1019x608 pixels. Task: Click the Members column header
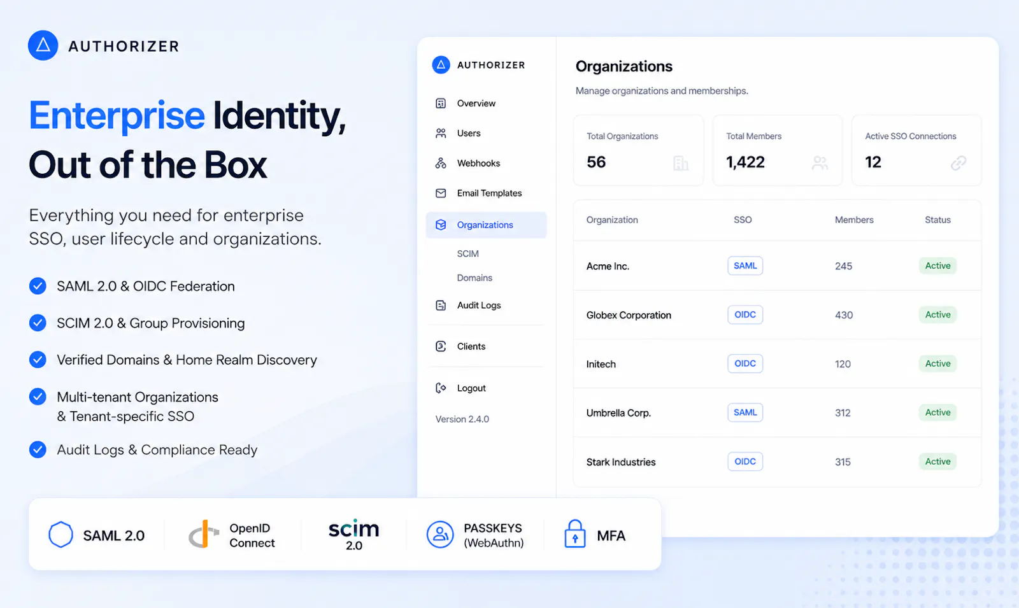[854, 220]
